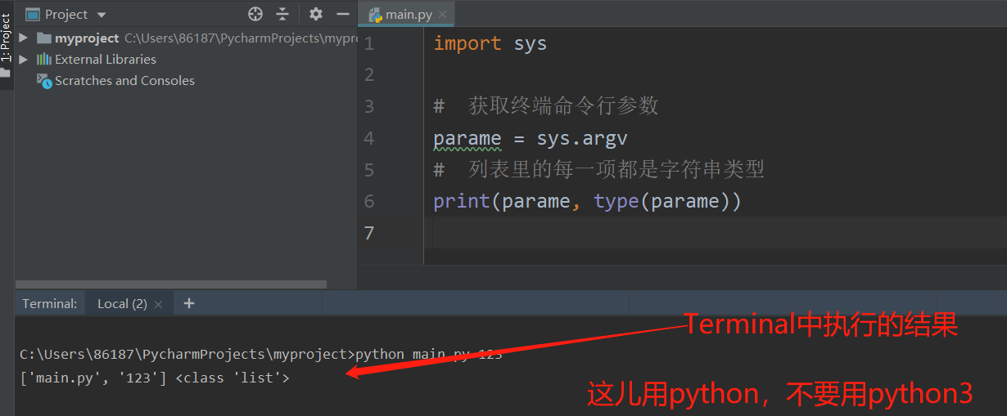Screen dimensions: 1007x416
Task: Click the print(parame, type(parame)) line
Action: pyautogui.click(x=587, y=201)
